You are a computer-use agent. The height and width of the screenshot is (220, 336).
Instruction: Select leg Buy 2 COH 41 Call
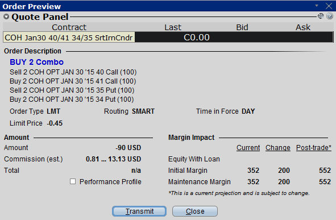click(x=73, y=81)
